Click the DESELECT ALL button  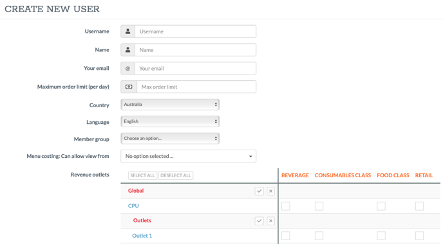(x=176, y=175)
